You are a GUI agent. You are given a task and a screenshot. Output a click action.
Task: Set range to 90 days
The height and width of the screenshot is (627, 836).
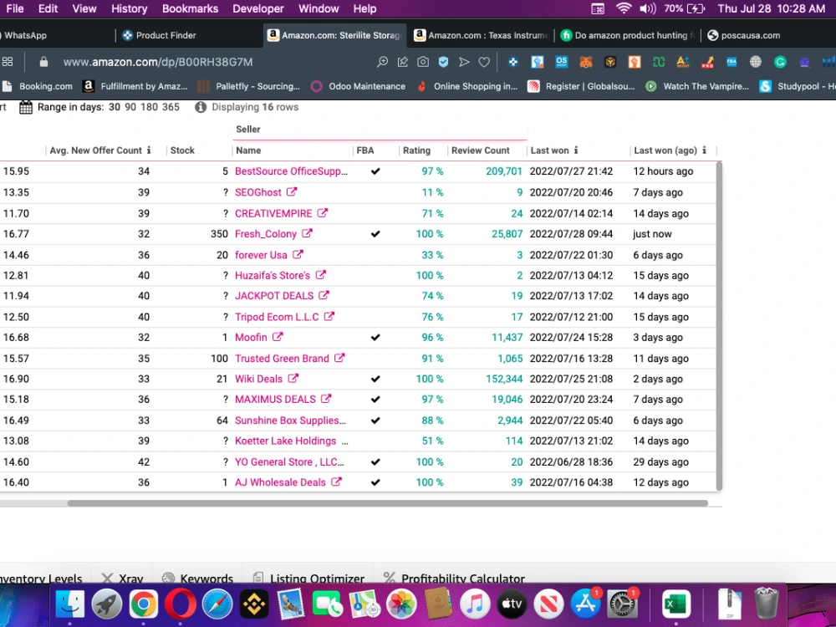tap(130, 107)
